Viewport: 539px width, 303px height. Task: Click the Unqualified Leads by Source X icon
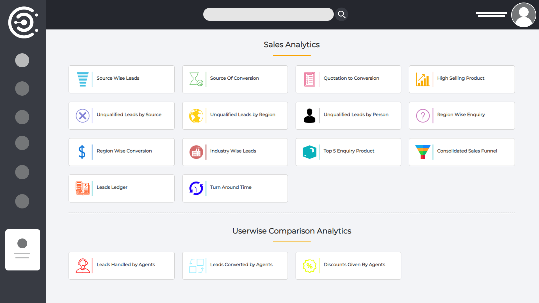click(83, 116)
